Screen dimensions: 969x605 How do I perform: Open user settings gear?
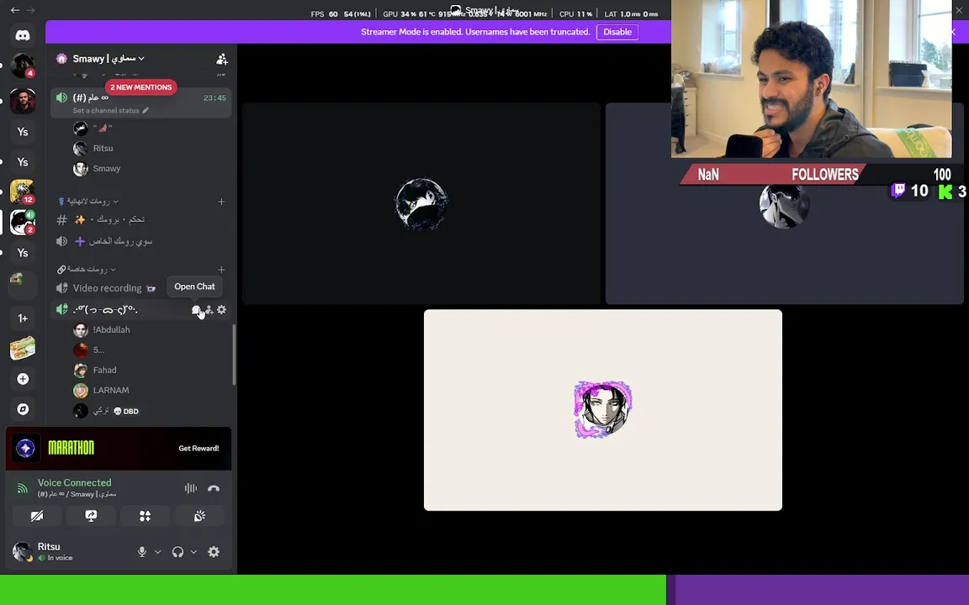point(214,552)
